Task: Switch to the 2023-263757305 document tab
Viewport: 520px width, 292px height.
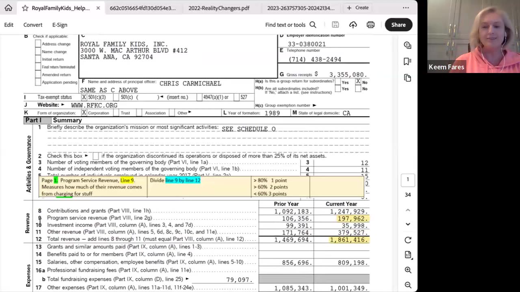Action: click(x=301, y=8)
